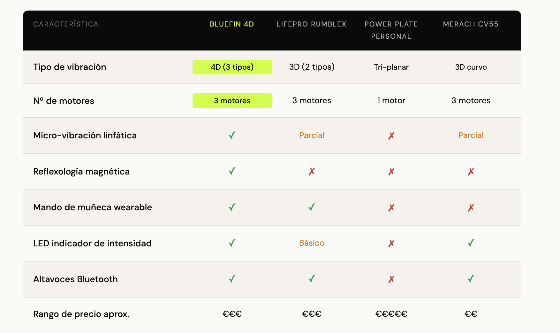Select the LifePro RumbleX column header
Viewport: 560px width, 333px height.
click(311, 24)
